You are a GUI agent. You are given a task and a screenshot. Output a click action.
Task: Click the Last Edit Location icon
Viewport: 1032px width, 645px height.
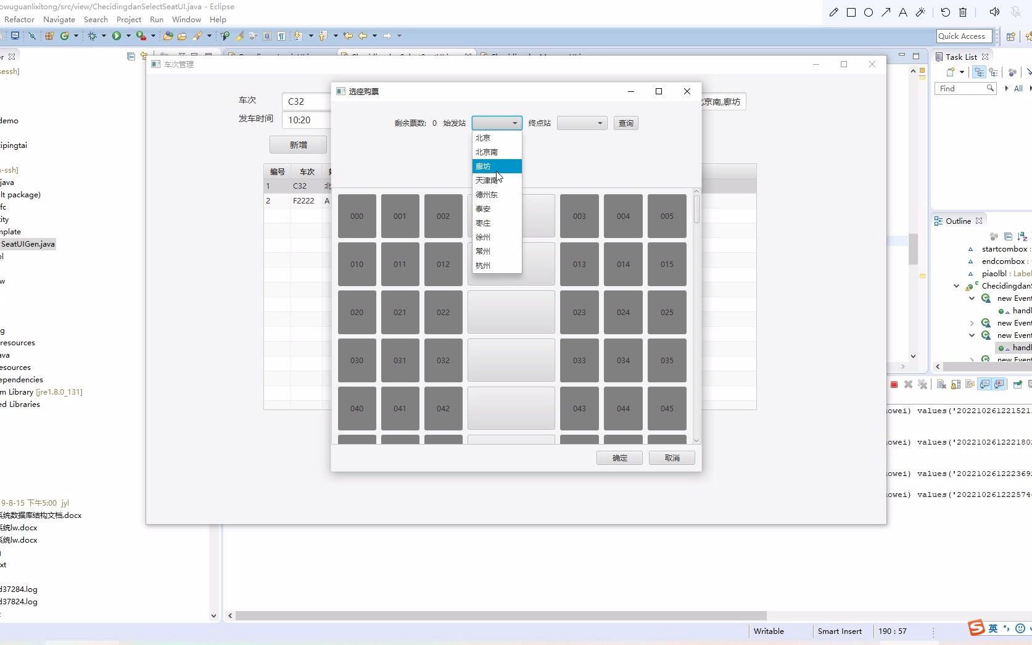click(348, 36)
